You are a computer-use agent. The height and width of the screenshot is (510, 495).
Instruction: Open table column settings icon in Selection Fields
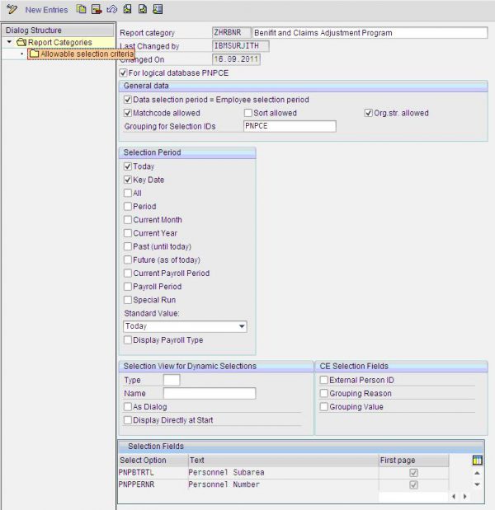tap(477, 460)
